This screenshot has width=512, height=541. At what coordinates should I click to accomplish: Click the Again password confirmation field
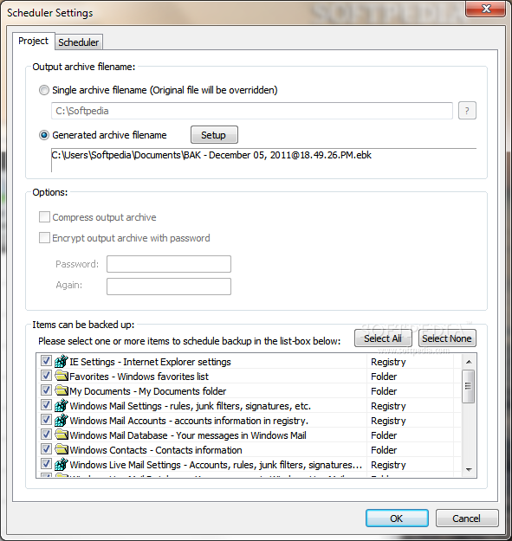click(169, 287)
